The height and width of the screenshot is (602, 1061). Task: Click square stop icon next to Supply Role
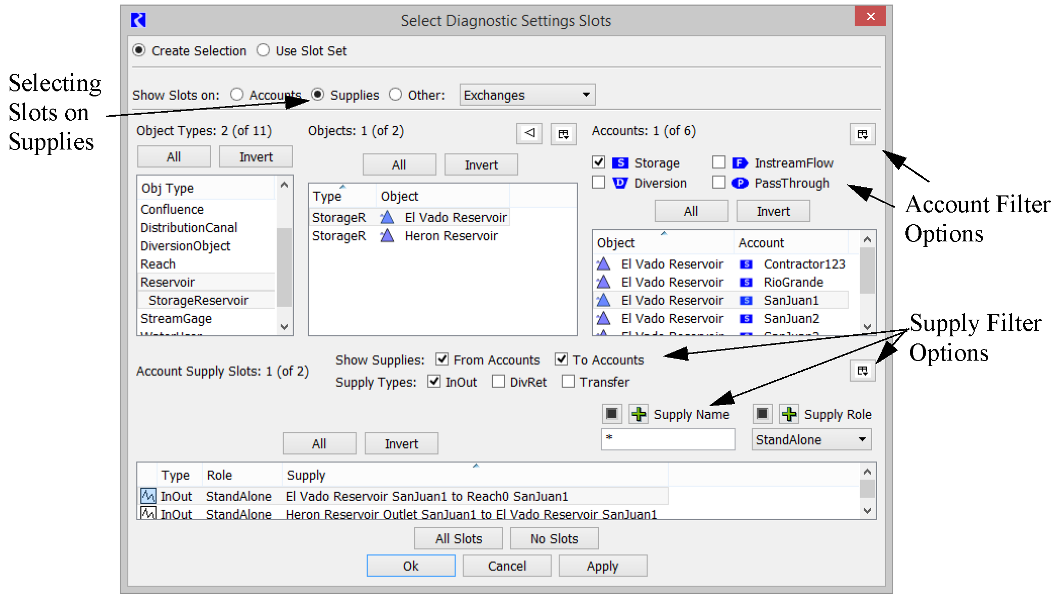pos(762,414)
